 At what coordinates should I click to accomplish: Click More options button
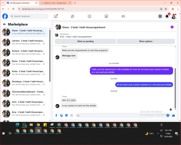146,41
